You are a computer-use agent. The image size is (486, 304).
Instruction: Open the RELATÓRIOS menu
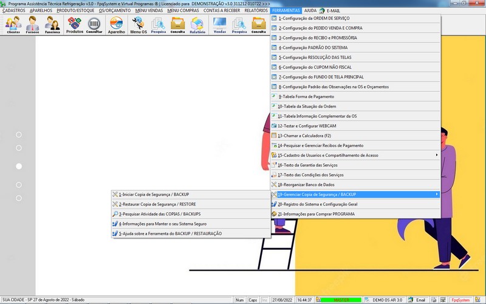click(256, 10)
